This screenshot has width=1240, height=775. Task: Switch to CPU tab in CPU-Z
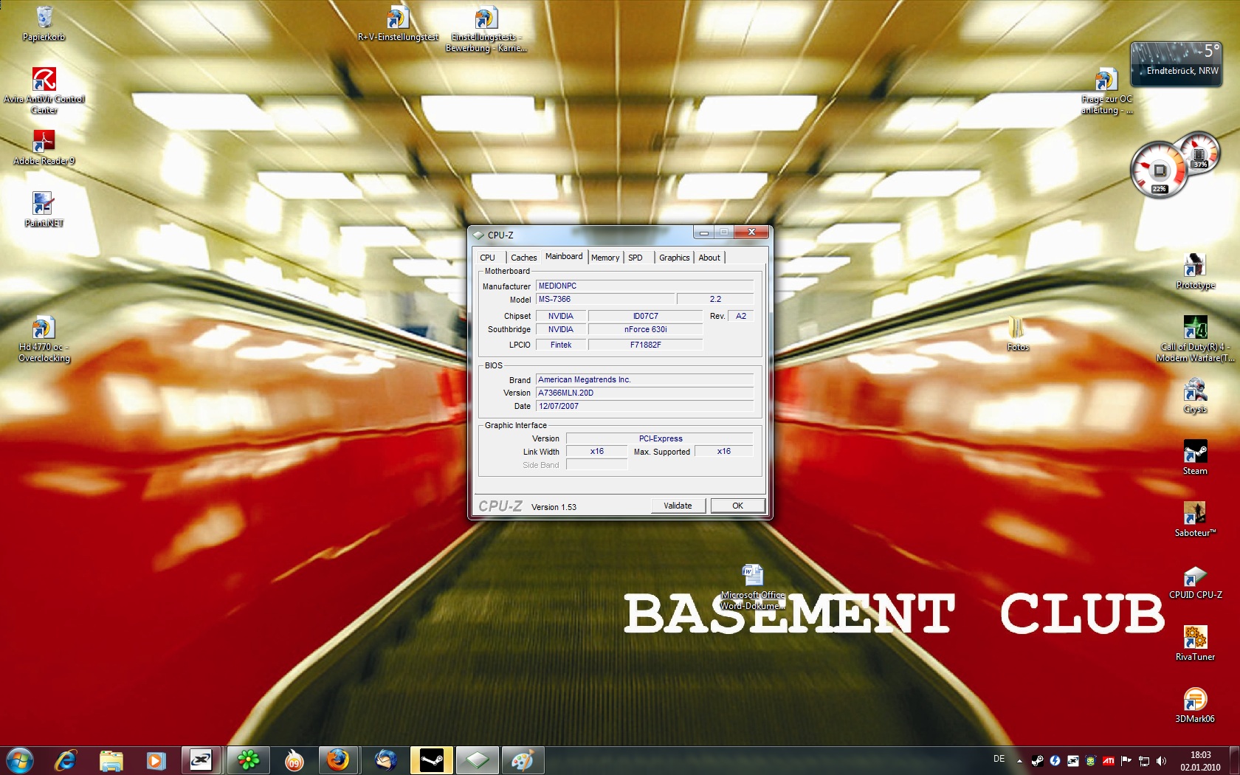click(x=488, y=258)
